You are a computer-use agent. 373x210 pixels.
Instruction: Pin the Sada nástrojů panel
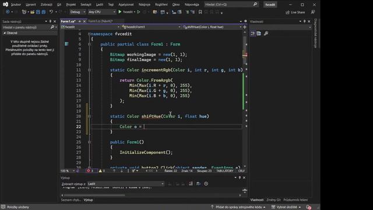click(x=50, y=22)
